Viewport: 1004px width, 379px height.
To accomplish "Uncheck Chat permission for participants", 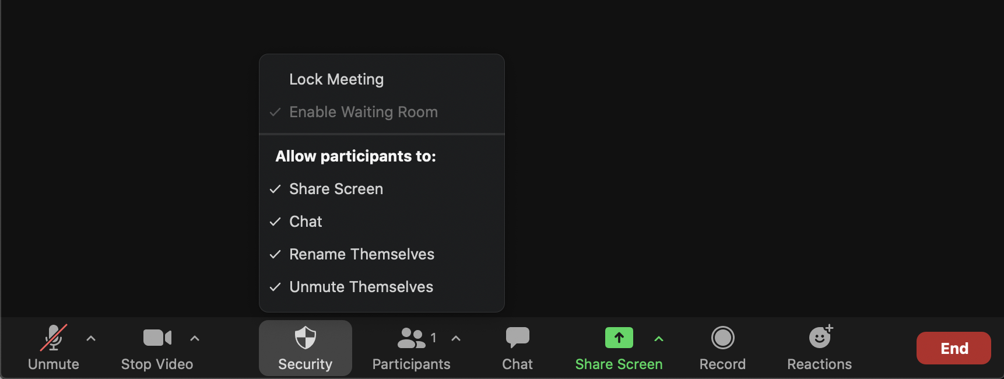I will tap(306, 222).
